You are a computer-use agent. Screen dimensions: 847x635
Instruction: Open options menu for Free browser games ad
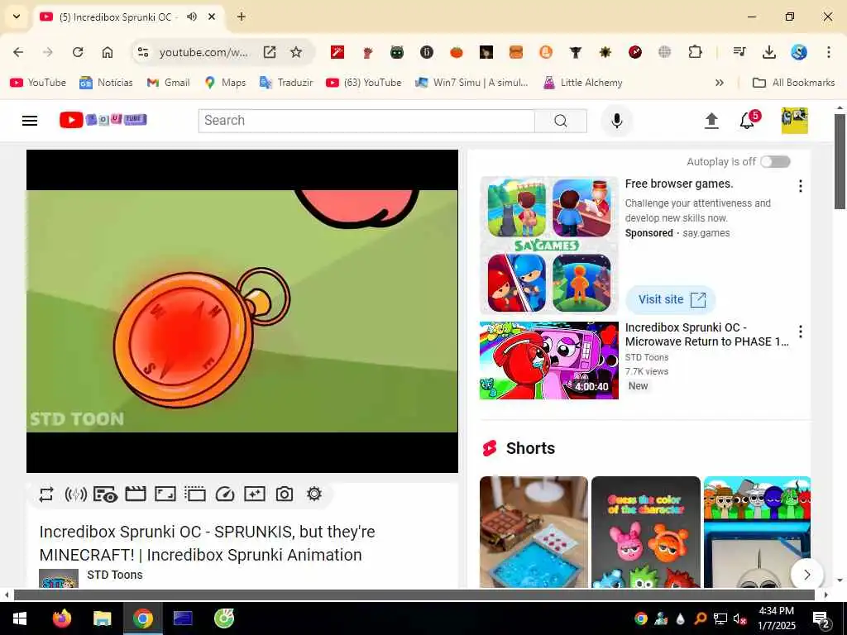pos(801,186)
